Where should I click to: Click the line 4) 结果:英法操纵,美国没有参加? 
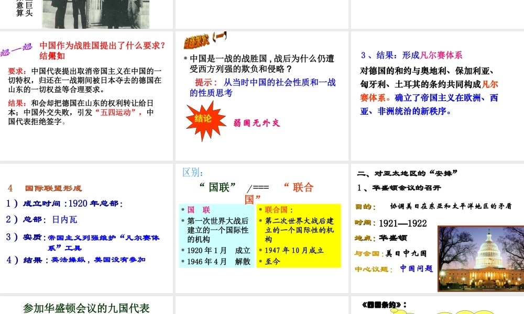tap(76, 260)
